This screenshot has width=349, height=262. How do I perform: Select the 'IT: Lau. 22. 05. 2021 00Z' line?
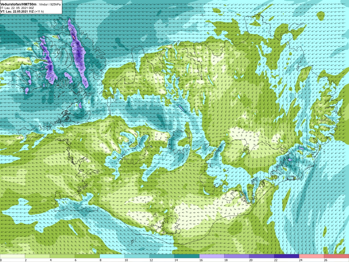(17, 8)
